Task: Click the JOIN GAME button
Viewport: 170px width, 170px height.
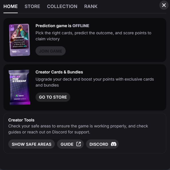Action: (50, 51)
